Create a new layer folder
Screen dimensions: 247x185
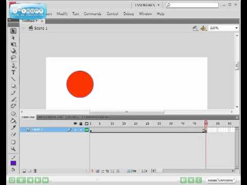pos(30,171)
